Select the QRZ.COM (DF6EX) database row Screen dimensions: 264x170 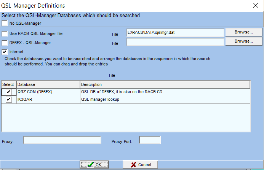click(x=48, y=92)
